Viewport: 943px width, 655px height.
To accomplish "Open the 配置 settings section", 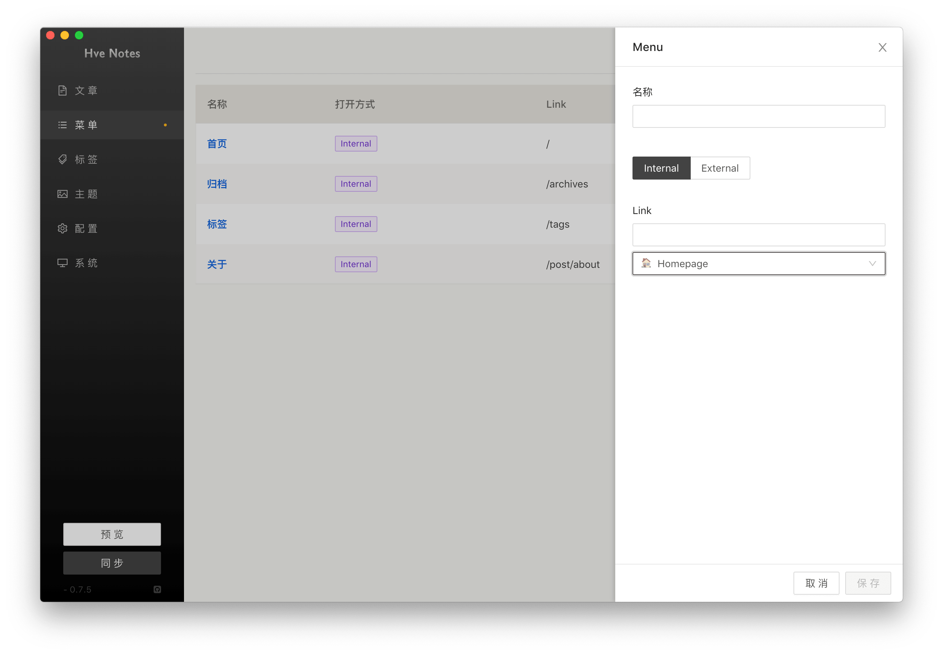I will 112,228.
